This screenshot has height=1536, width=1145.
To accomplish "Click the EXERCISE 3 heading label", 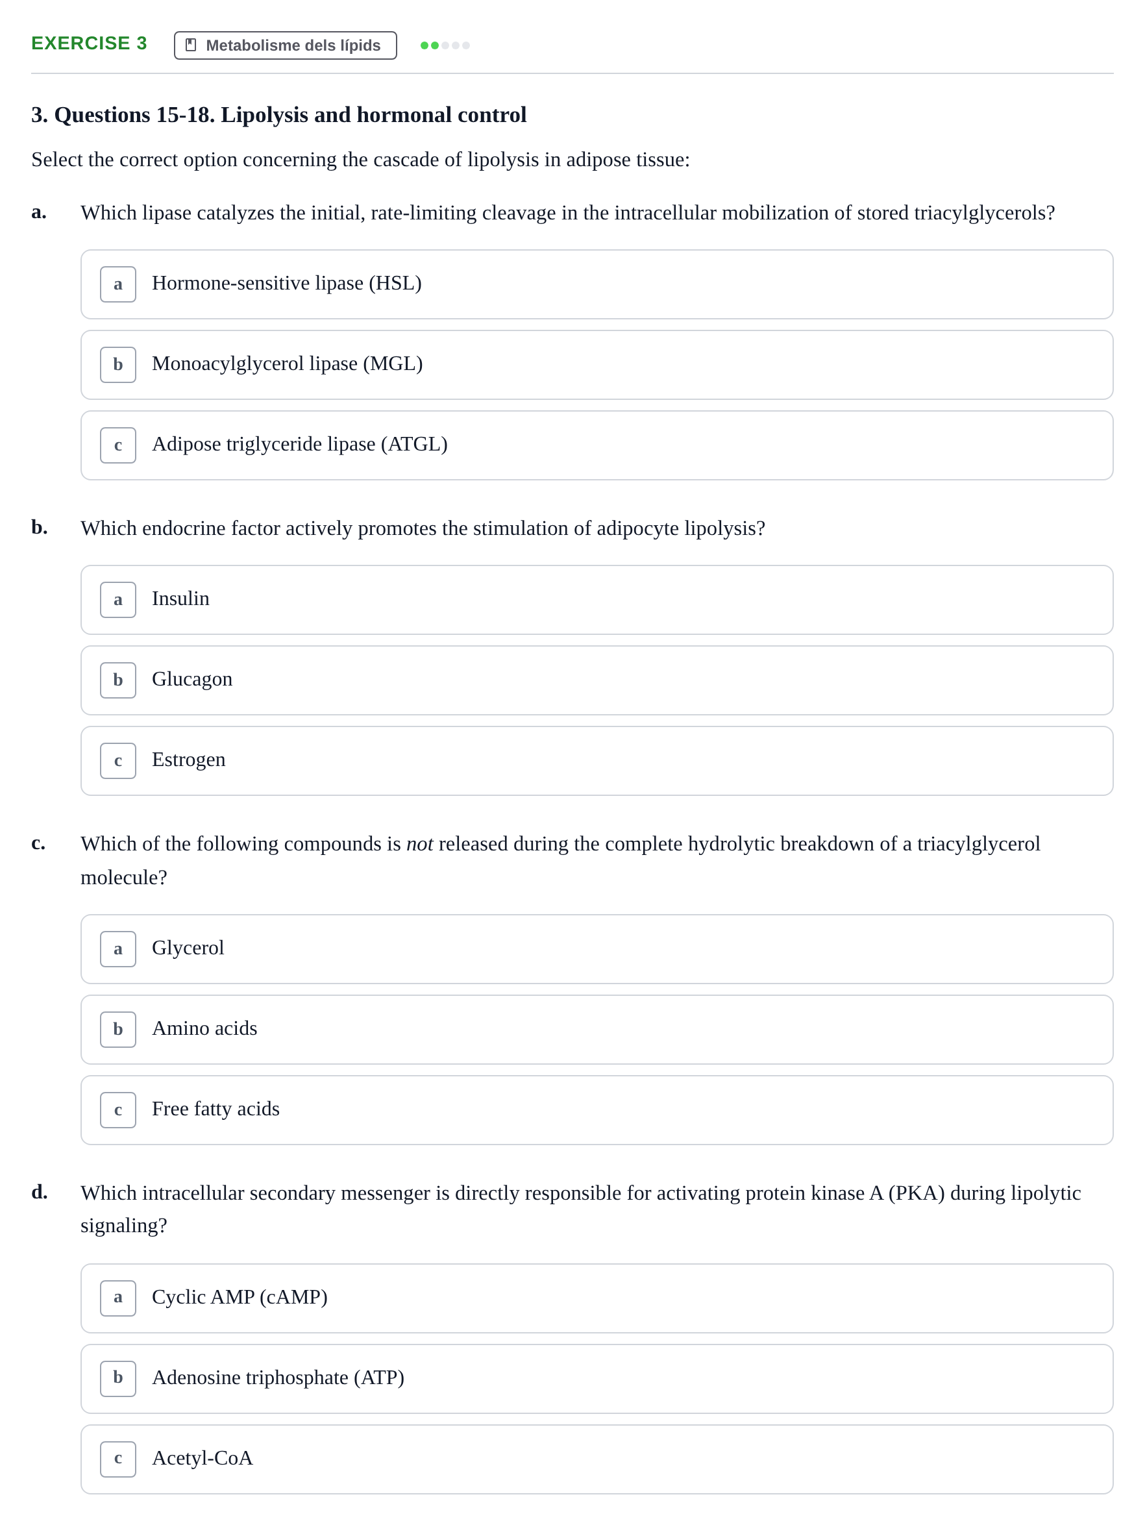I will pyautogui.click(x=89, y=43).
